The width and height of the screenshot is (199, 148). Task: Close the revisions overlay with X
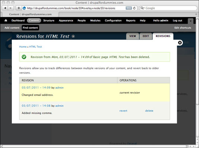(x=180, y=42)
